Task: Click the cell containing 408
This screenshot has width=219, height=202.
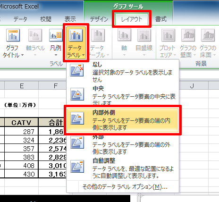Action: pyautogui.click(x=21, y=165)
